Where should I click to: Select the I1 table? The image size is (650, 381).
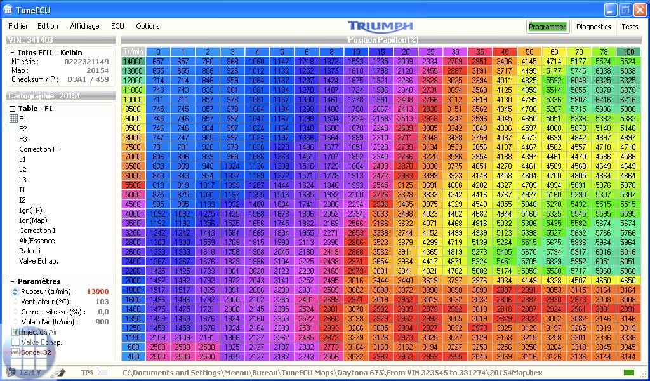click(x=22, y=190)
